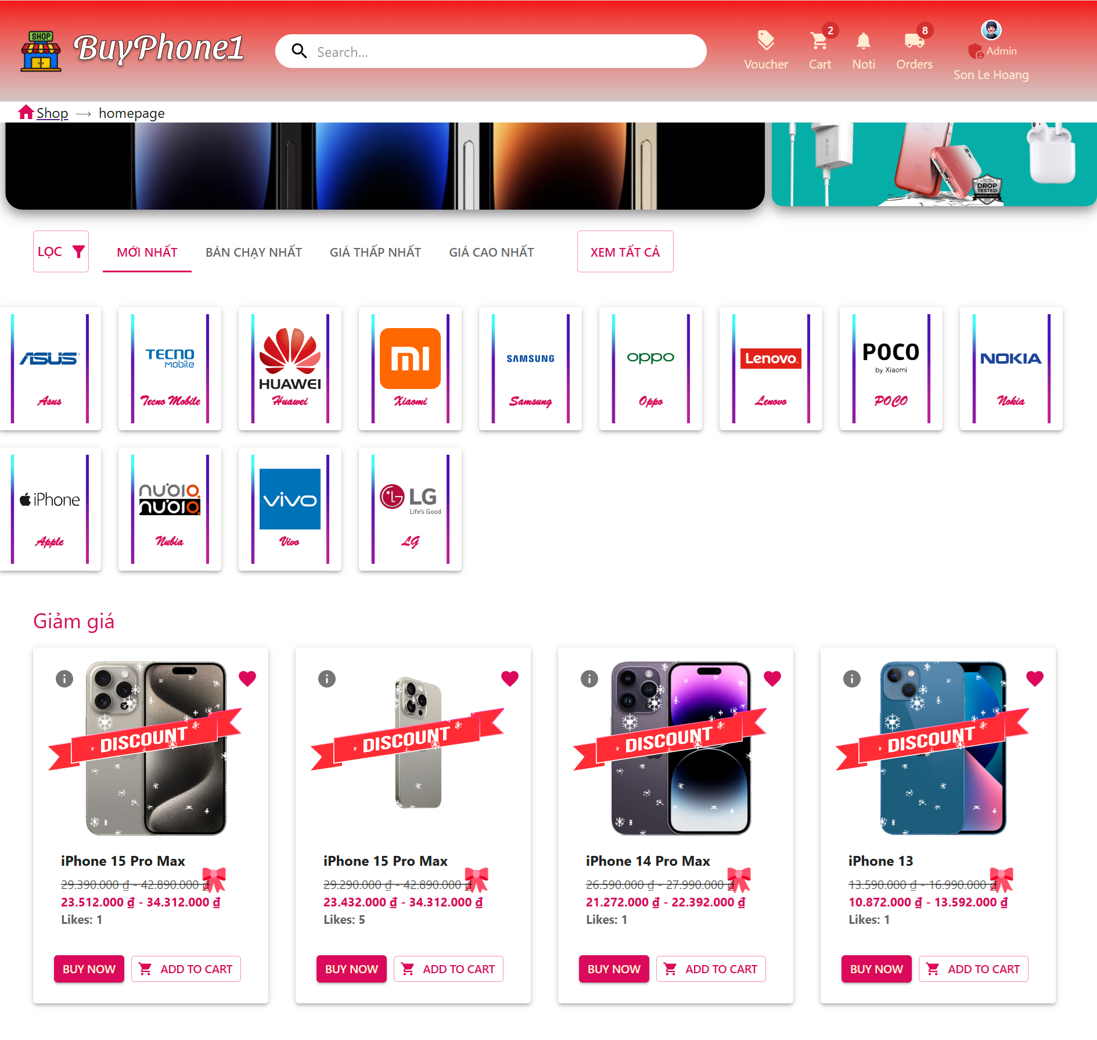Select the Tecno Mobile brand card
1097x1040 pixels.
(170, 369)
